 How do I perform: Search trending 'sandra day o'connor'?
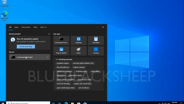click(x=64, y=71)
